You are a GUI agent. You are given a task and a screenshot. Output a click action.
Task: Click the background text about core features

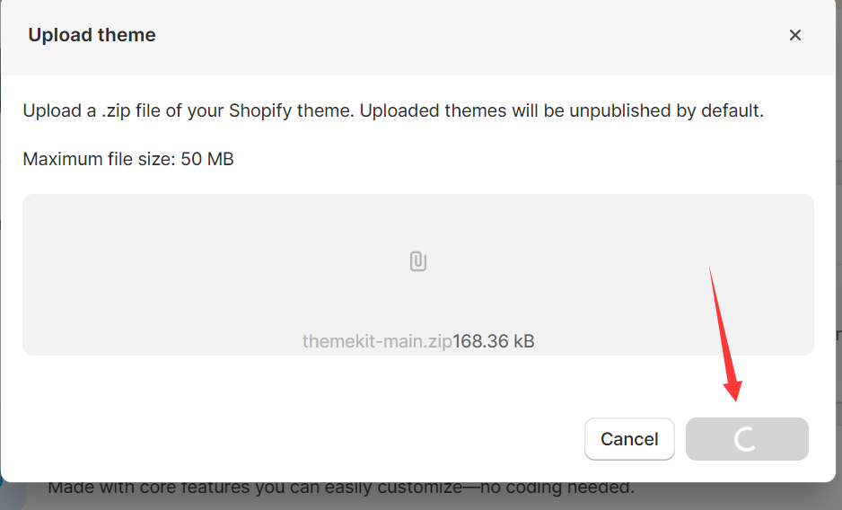pos(341,490)
